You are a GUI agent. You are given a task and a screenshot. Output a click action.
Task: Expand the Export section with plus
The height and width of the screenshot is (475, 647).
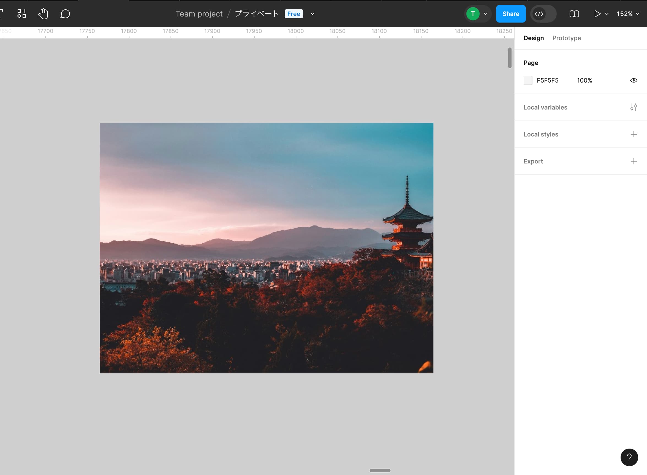[634, 161]
